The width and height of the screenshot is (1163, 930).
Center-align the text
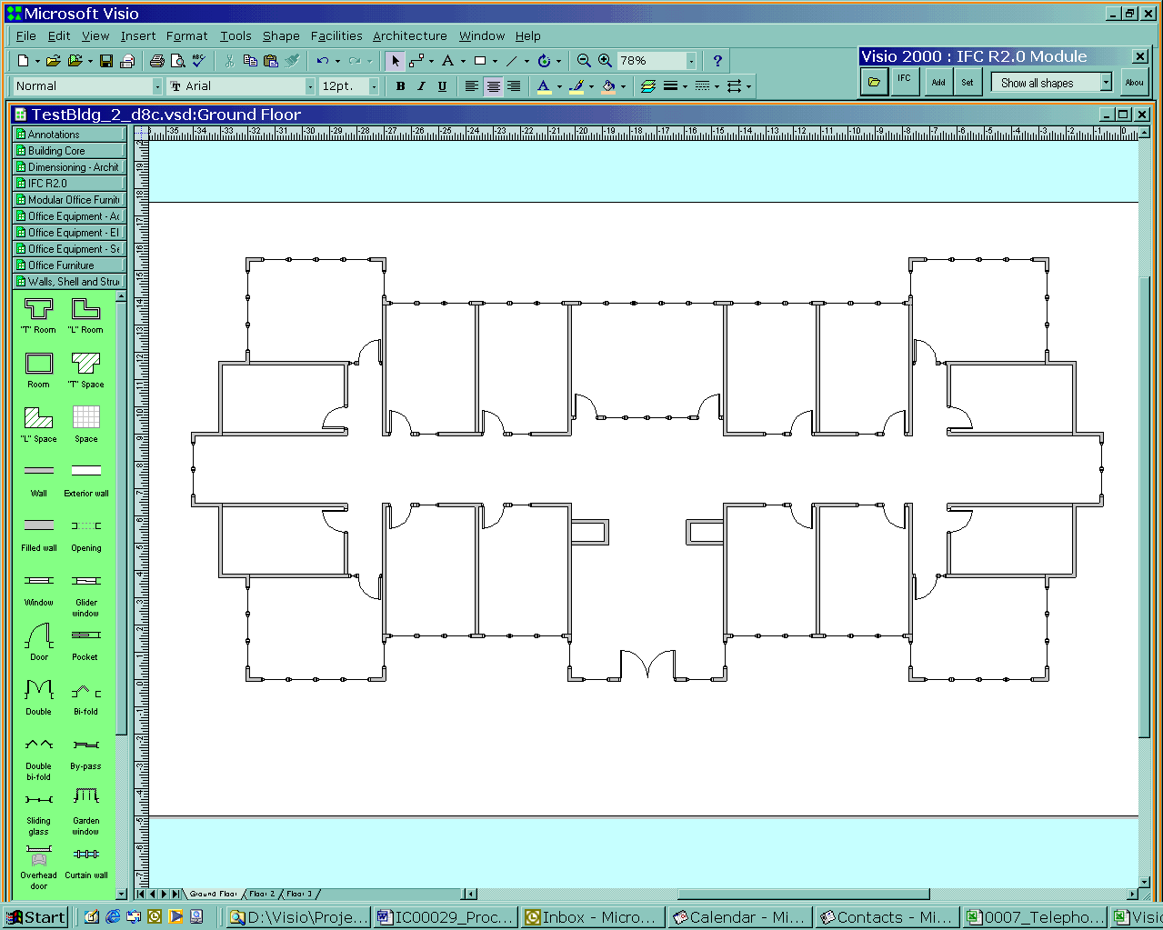493,86
